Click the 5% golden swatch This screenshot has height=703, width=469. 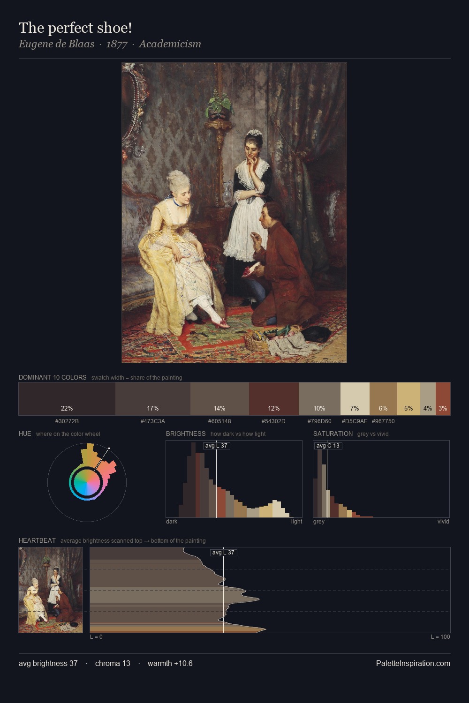click(408, 399)
